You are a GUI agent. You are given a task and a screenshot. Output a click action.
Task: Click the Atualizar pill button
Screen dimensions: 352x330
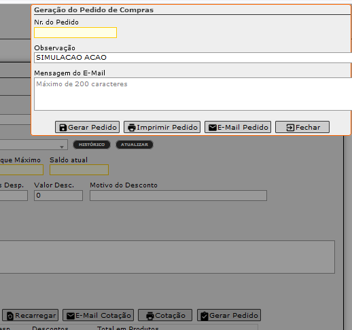pyautogui.click(x=135, y=145)
